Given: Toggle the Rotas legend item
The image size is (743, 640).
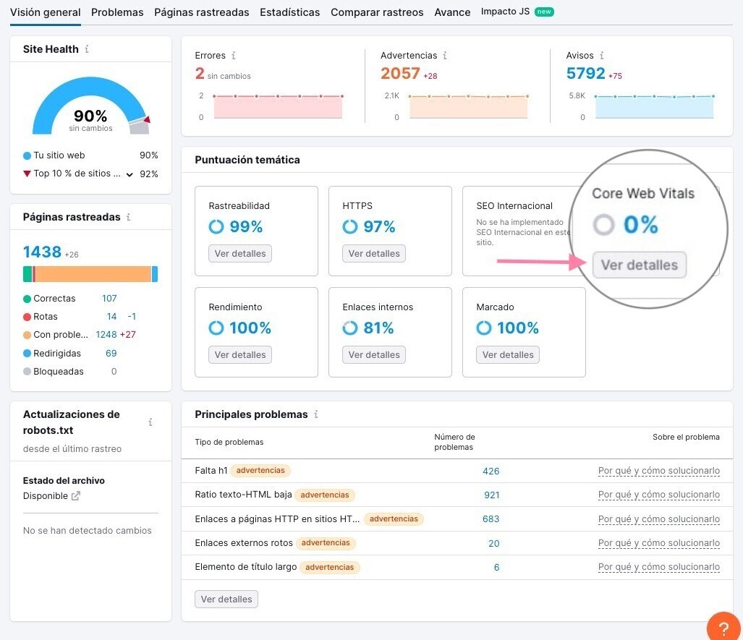Looking at the screenshot, I should click(x=46, y=316).
